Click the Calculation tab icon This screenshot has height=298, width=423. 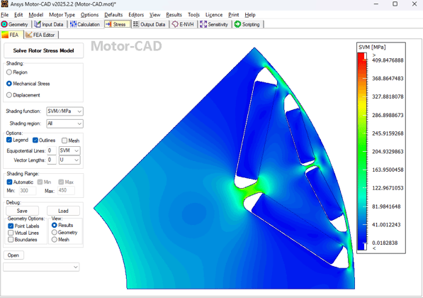(73, 24)
